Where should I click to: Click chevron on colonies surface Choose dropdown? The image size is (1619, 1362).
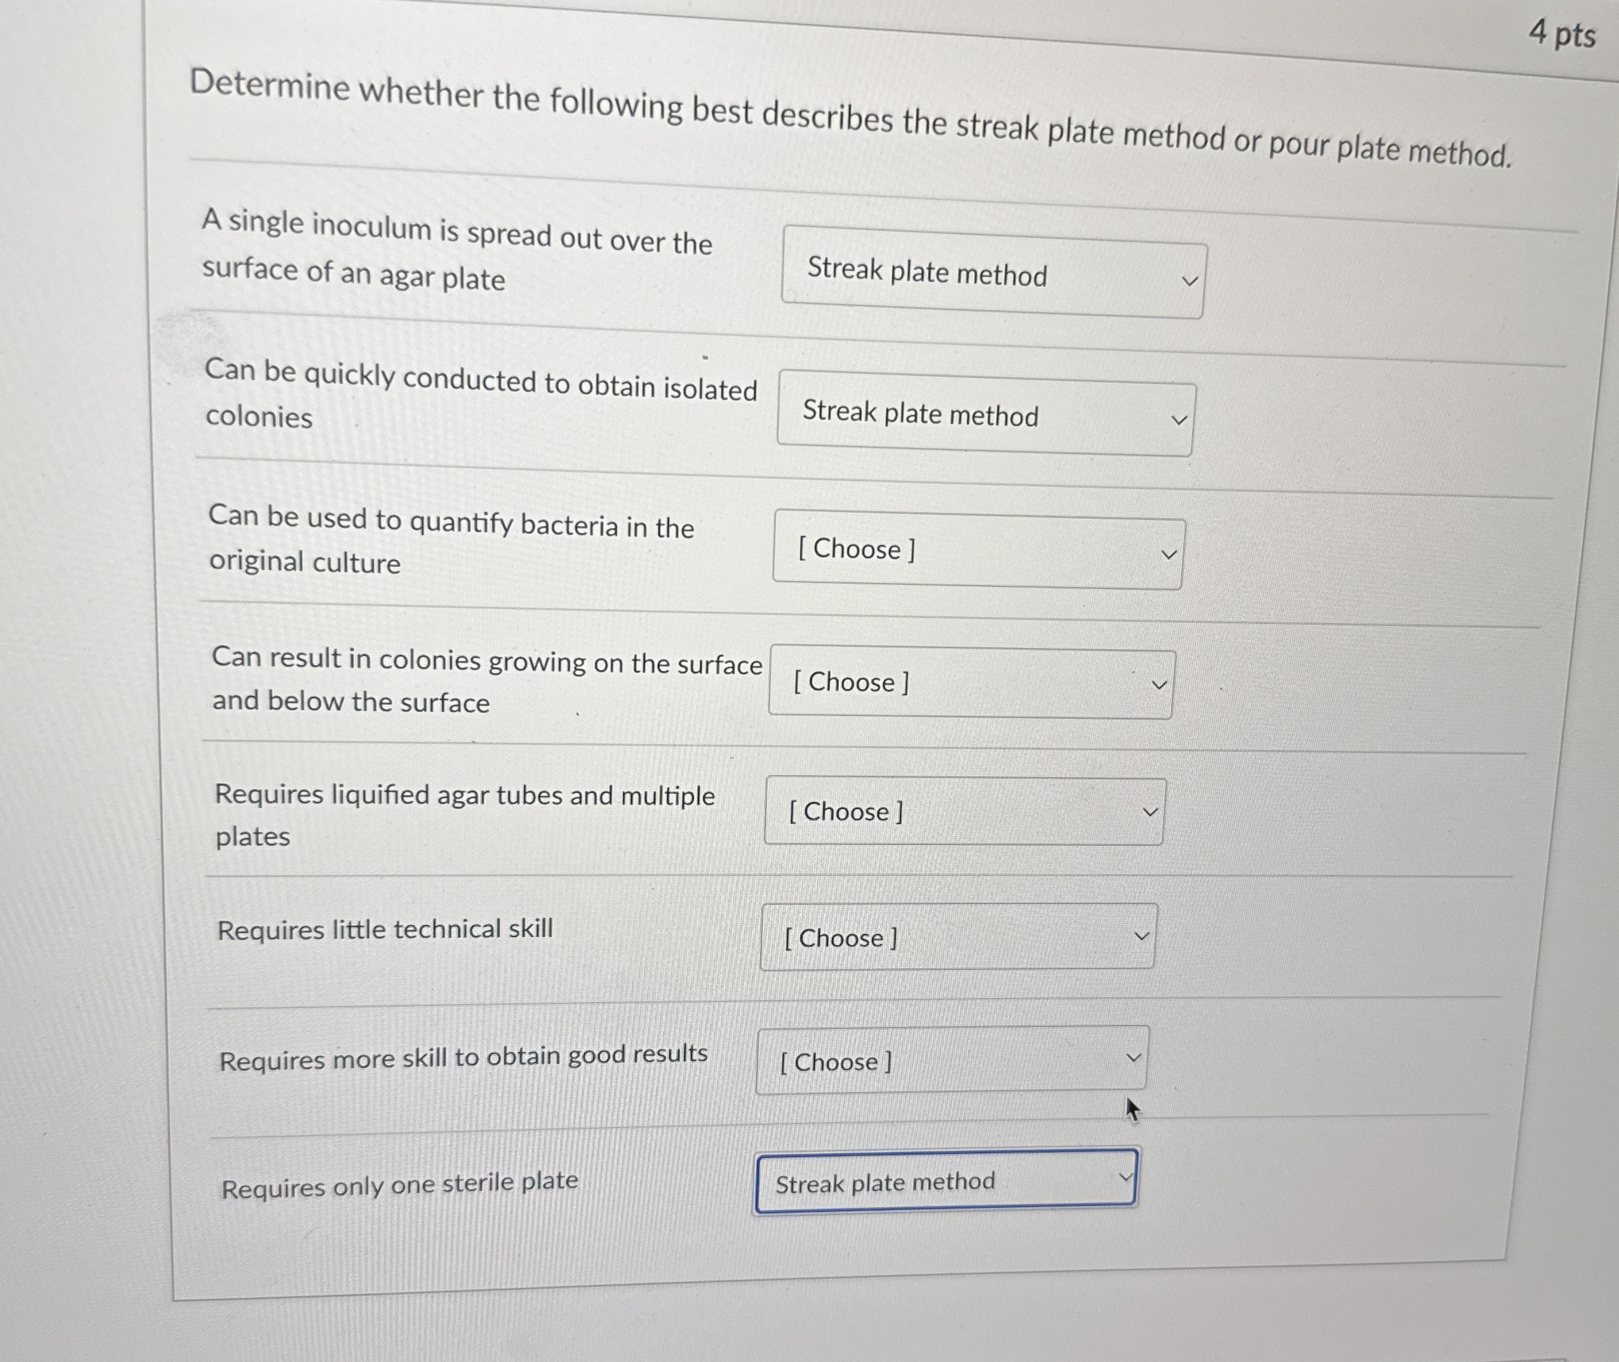1159,685
